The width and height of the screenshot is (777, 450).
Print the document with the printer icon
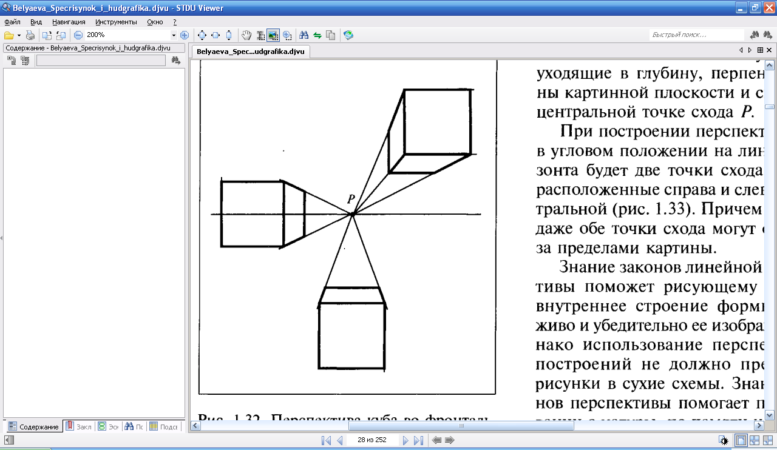pos(30,35)
